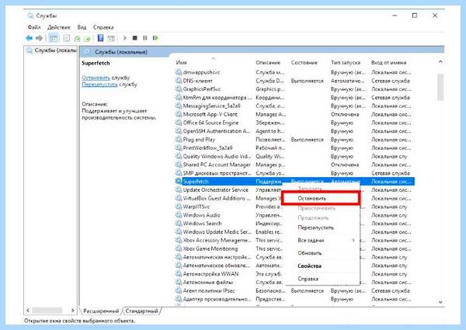Viewport: 466px width, 330px height.
Task: Toggle the show/hide console tree toolbar icon
Action: [x=54, y=38]
